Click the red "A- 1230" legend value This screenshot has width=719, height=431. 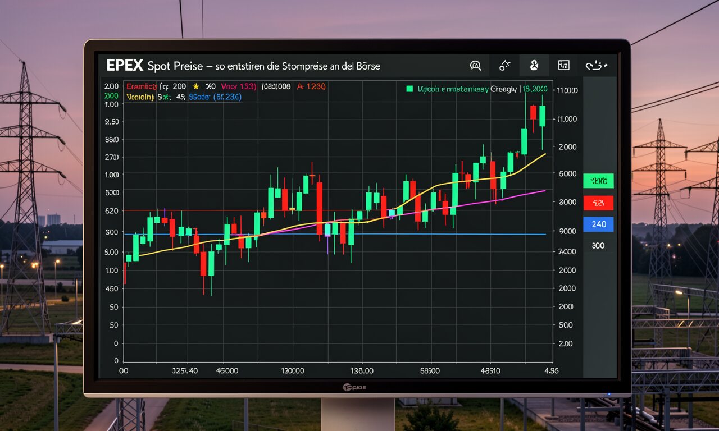point(311,87)
